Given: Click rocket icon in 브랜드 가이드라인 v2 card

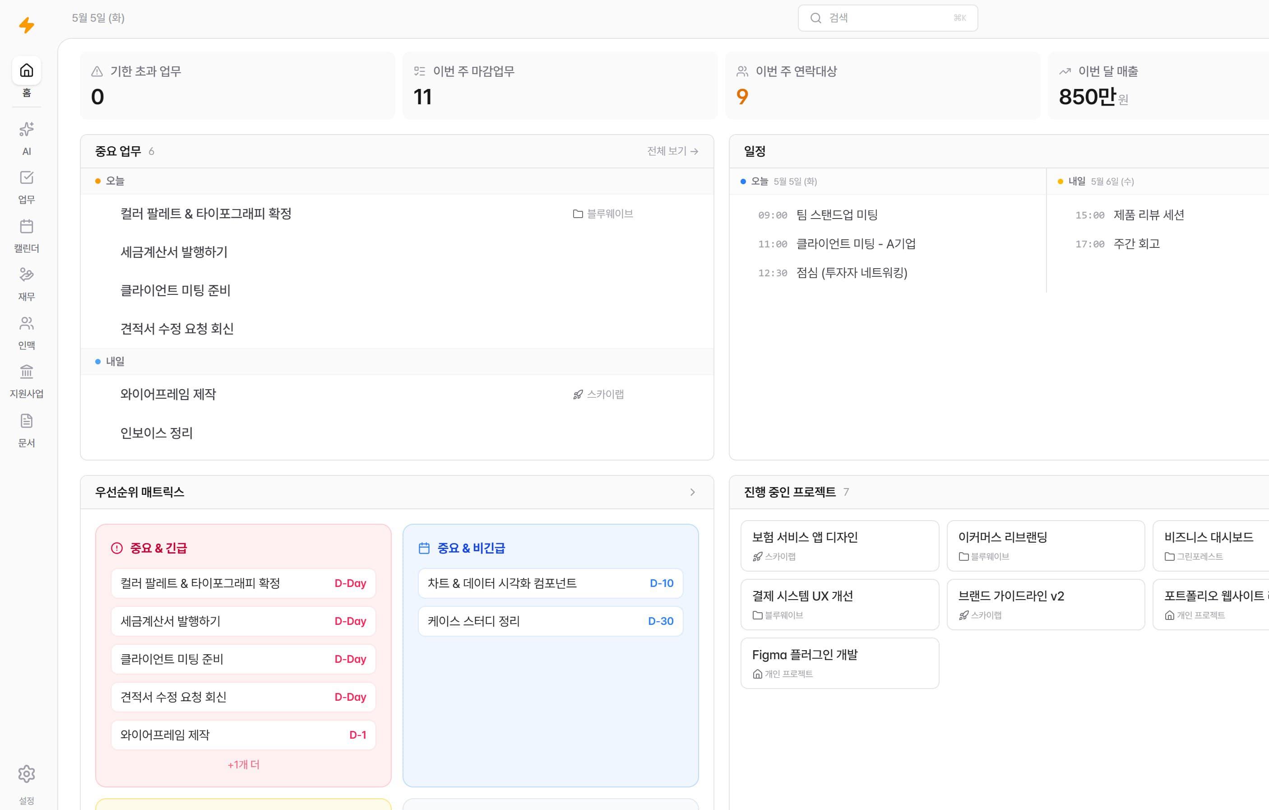Looking at the screenshot, I should point(963,615).
